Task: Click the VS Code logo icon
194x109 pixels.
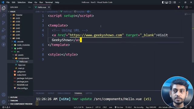Action: (x=3, y=2)
